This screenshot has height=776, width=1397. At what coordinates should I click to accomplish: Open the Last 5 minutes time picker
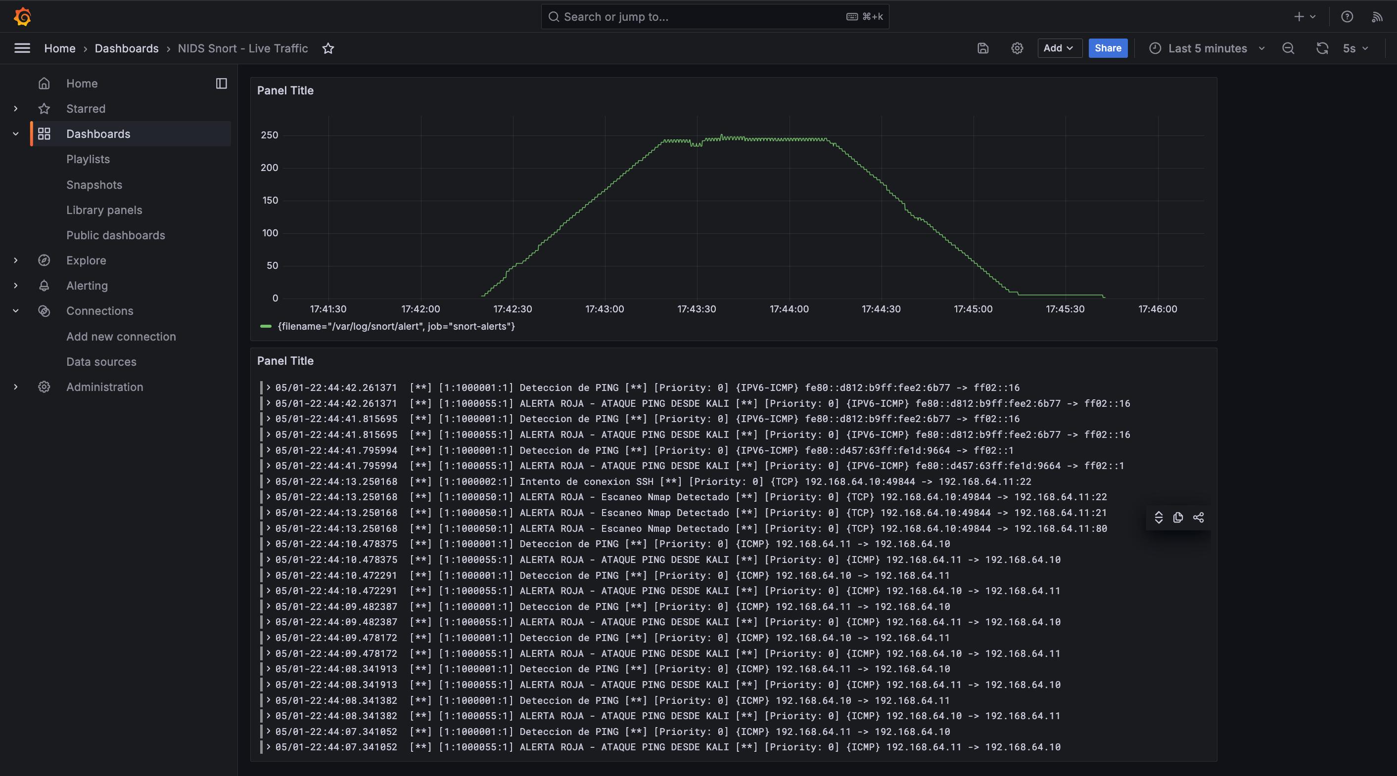pos(1207,48)
